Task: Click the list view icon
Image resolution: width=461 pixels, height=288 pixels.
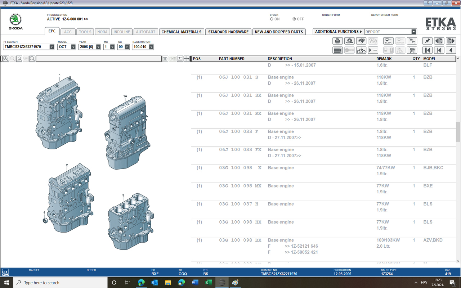Action: 337,50
